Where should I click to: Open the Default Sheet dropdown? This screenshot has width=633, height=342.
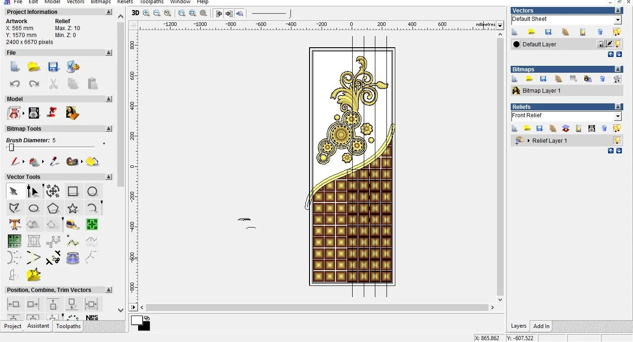(x=617, y=20)
